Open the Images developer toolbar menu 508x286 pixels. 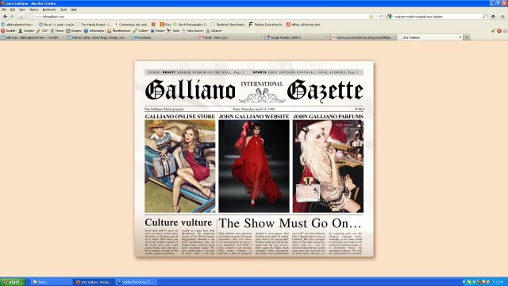point(74,31)
